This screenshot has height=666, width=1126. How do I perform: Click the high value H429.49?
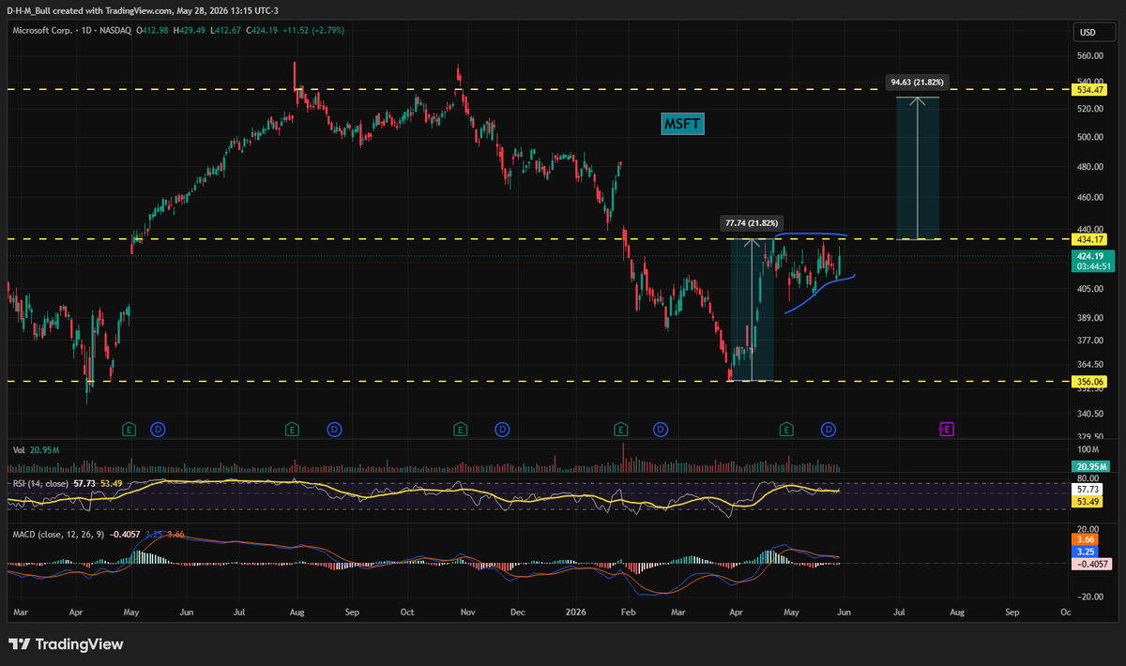tap(190, 30)
